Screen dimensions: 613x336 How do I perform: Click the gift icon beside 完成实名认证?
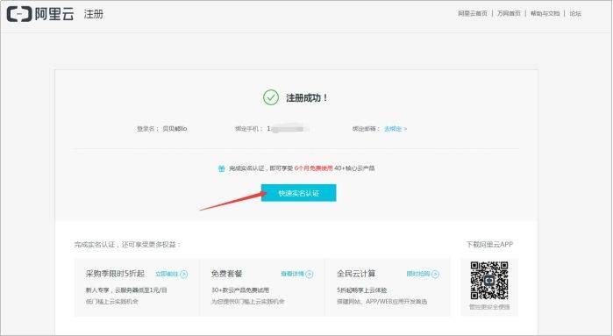point(222,168)
